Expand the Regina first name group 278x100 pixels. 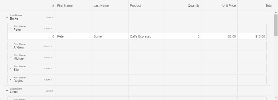[10, 79]
